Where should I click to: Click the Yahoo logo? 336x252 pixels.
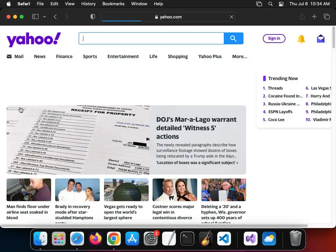34,39
